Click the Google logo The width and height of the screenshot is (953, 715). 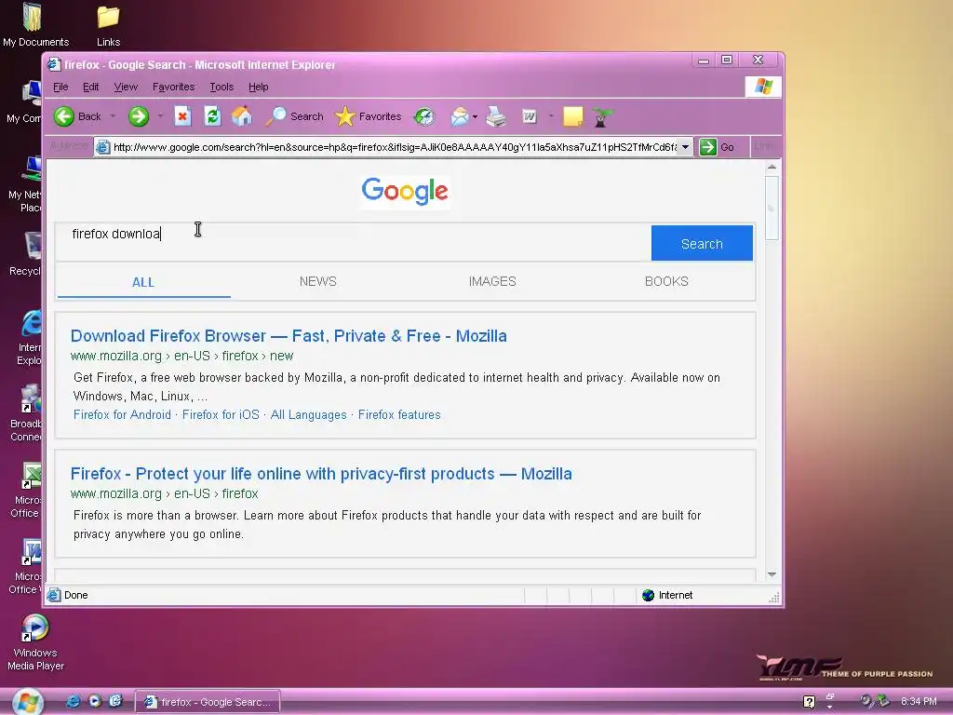click(406, 192)
